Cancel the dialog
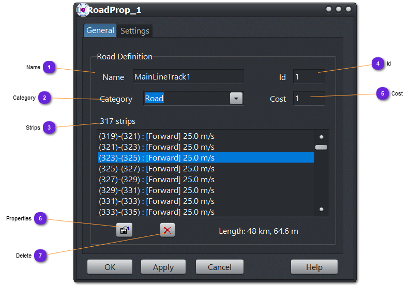411x287 pixels. 219,267
